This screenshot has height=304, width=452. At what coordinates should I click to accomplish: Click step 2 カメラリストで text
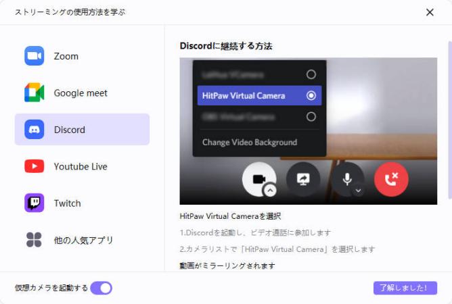pos(277,249)
